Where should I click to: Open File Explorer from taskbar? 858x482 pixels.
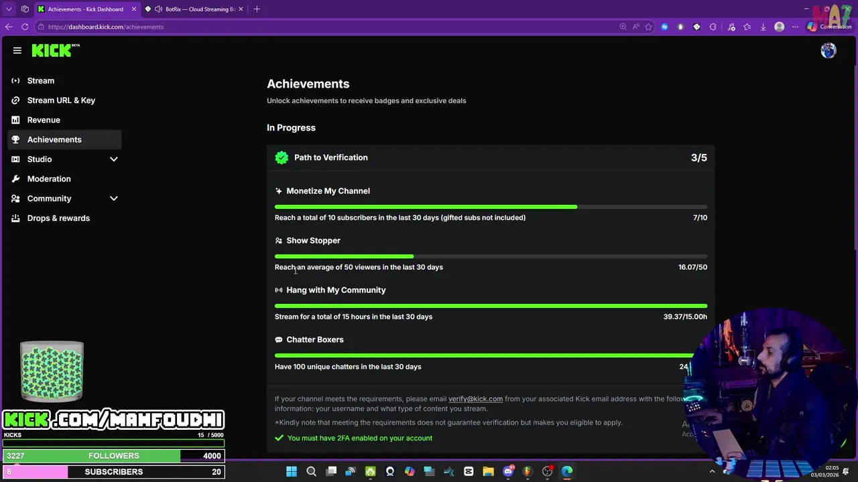[488, 471]
